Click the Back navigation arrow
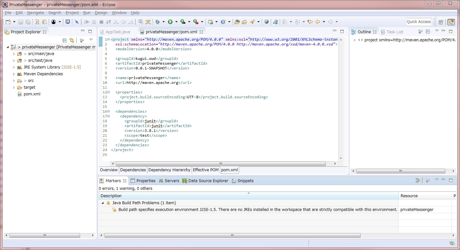 point(318,22)
